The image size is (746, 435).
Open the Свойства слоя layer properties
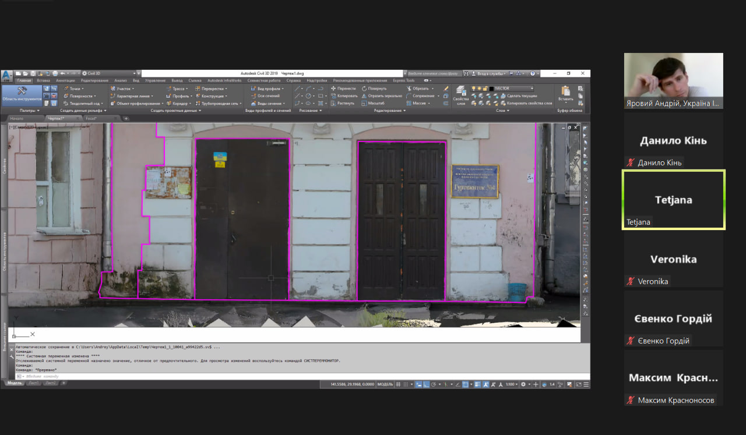(x=461, y=95)
